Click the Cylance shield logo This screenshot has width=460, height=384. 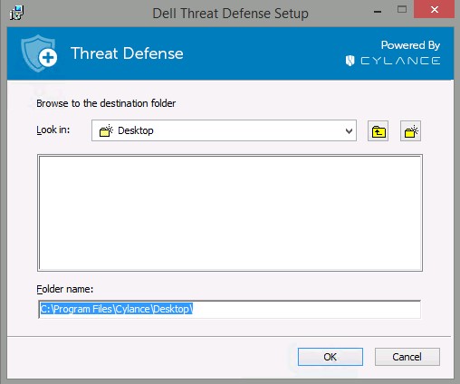point(350,61)
